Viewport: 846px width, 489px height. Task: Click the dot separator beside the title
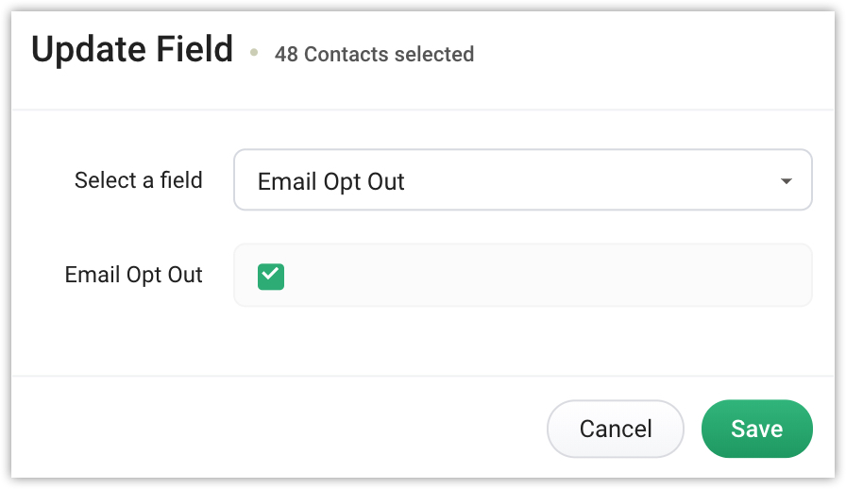(x=254, y=52)
